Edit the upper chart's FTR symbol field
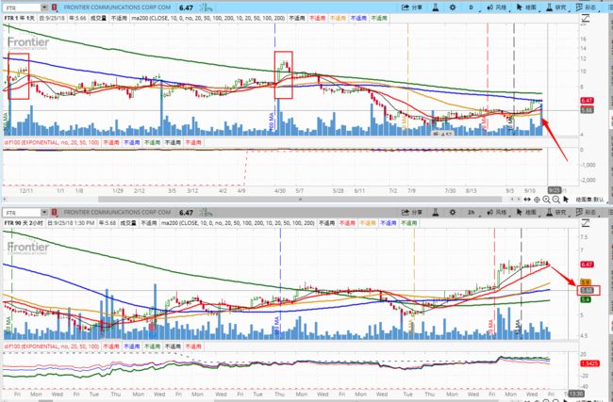613x402 pixels. [22, 8]
